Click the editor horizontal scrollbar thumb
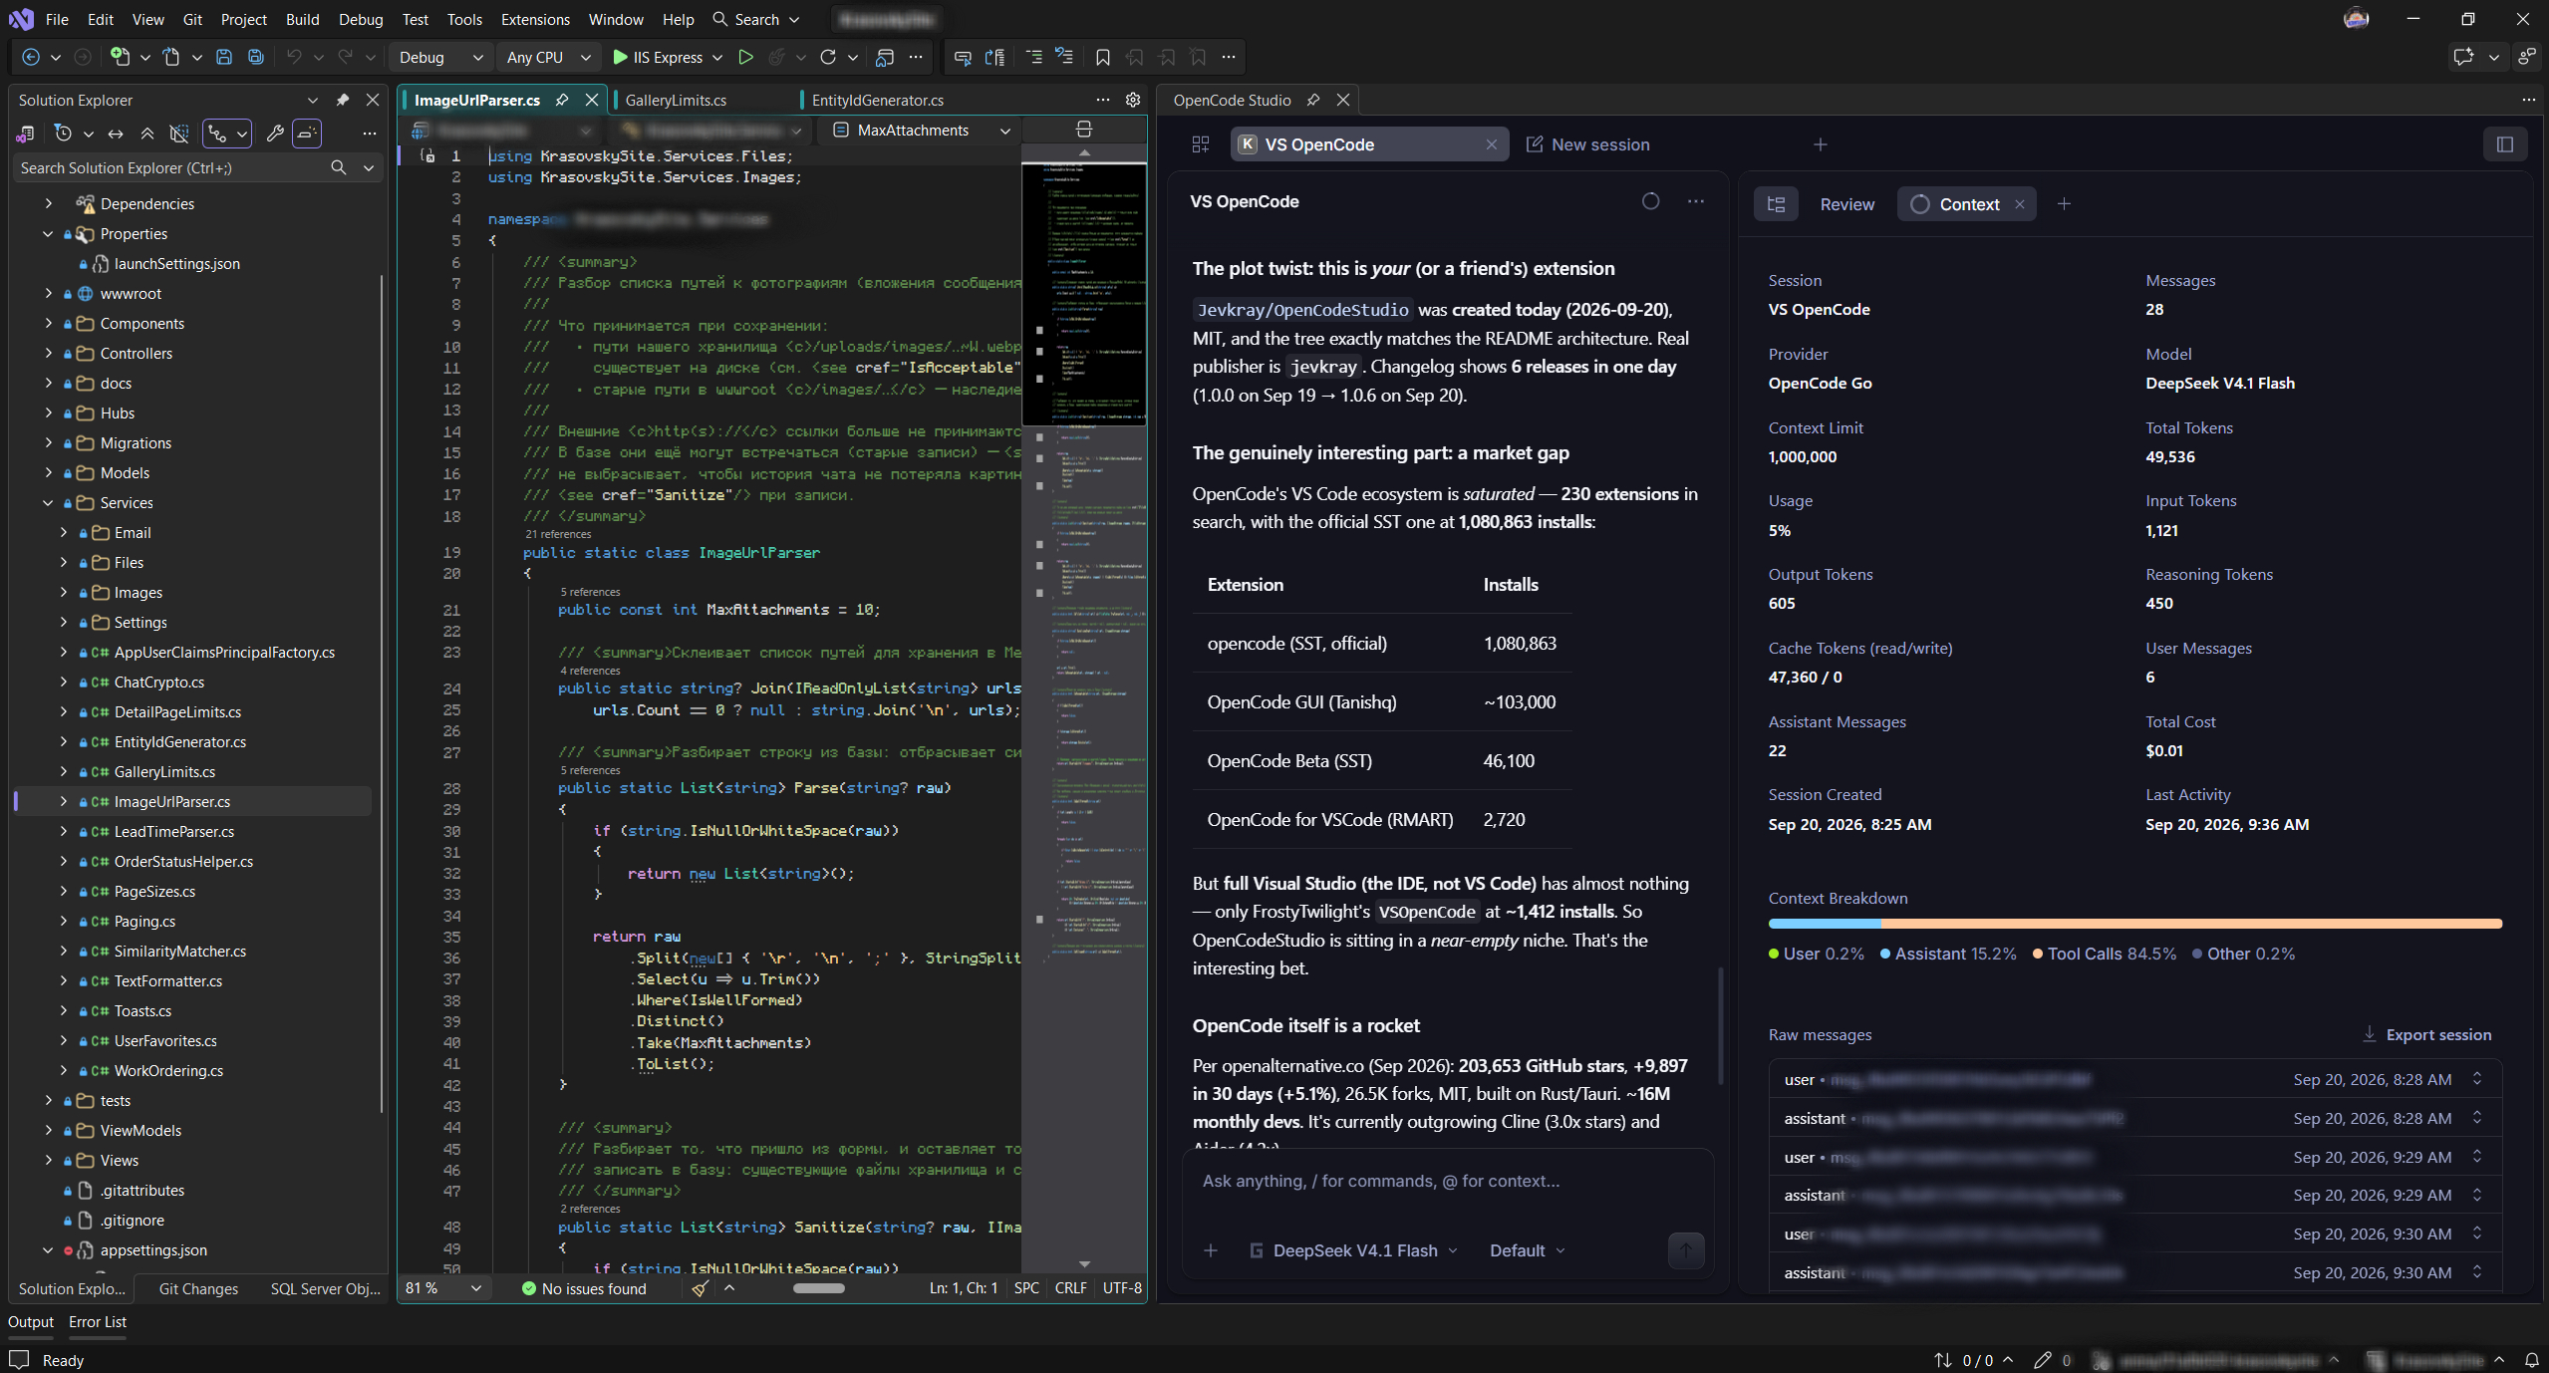Image resolution: width=2549 pixels, height=1373 pixels. pos(818,1288)
